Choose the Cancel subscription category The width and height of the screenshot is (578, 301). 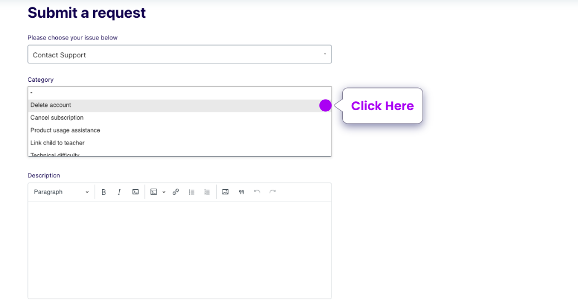click(x=57, y=118)
